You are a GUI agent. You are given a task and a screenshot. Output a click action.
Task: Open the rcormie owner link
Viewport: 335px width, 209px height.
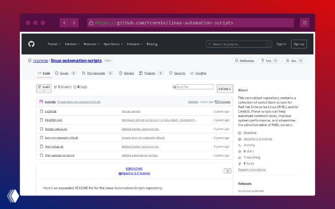coord(40,61)
